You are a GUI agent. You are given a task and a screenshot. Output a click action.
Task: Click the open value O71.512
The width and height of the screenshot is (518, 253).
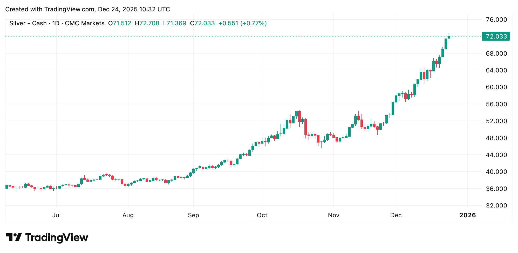coord(120,23)
